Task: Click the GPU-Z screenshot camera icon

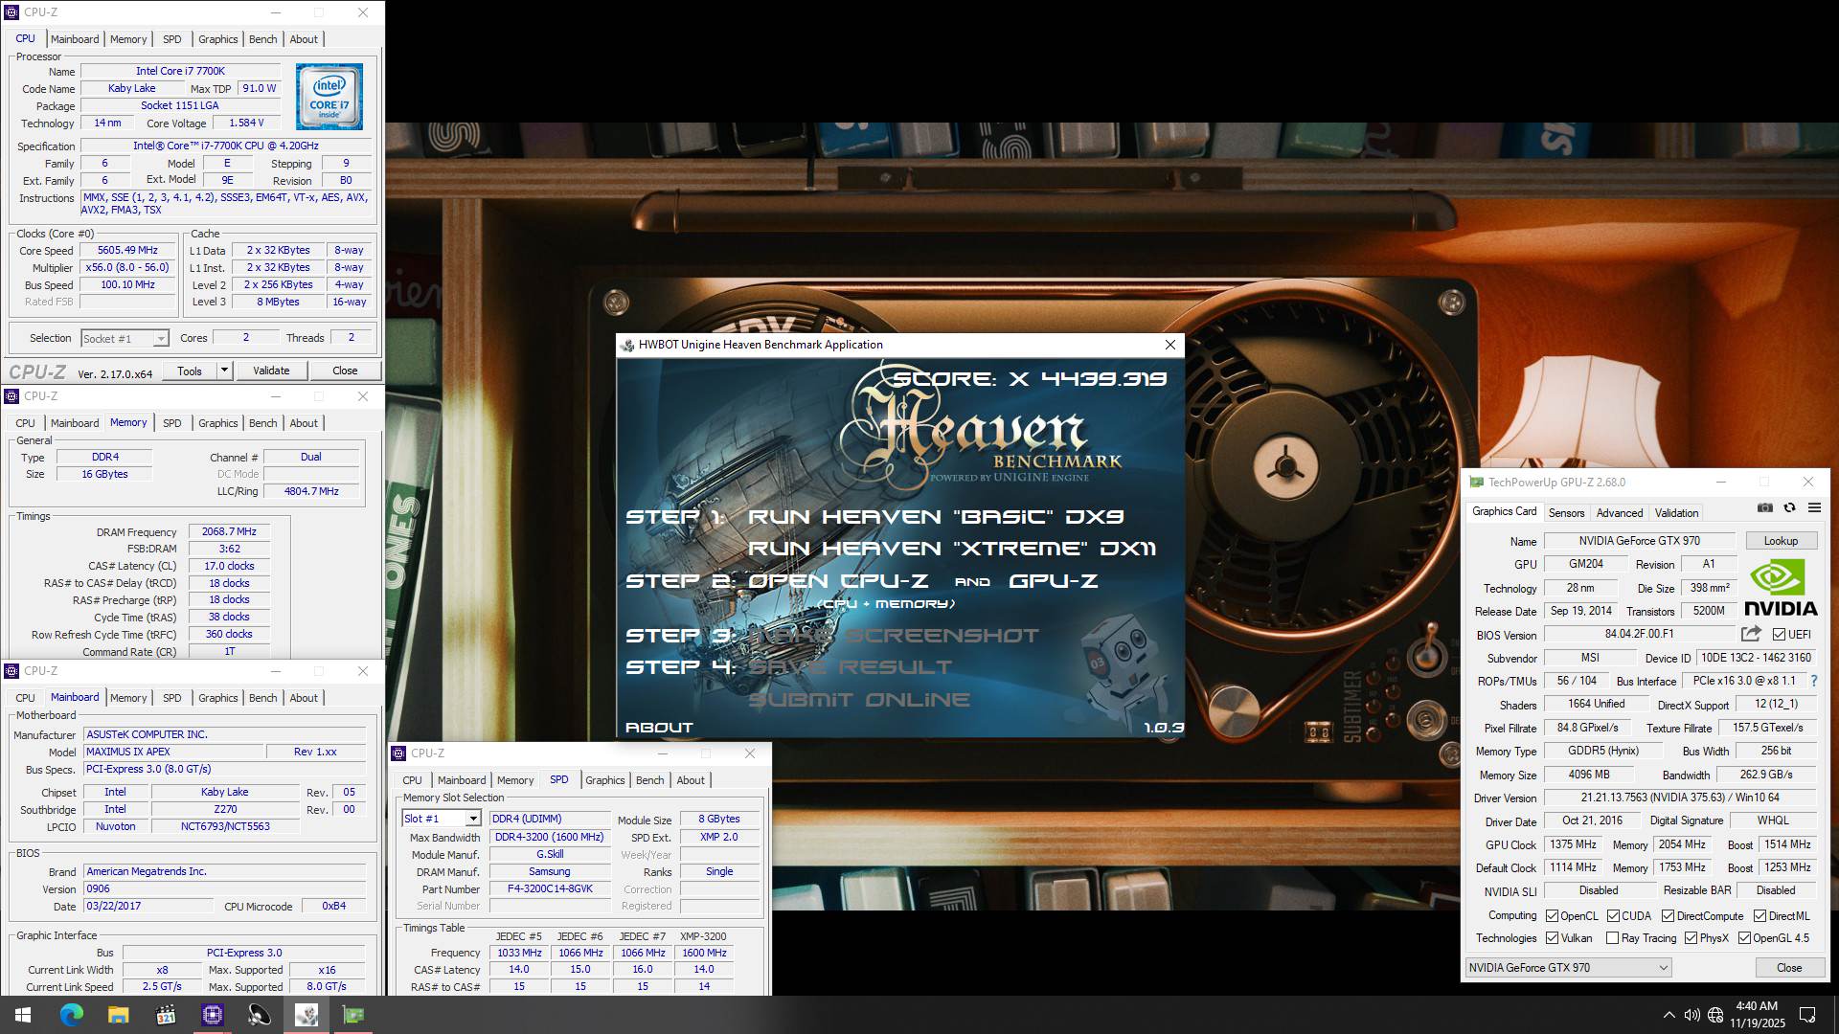Action: pos(1765,508)
